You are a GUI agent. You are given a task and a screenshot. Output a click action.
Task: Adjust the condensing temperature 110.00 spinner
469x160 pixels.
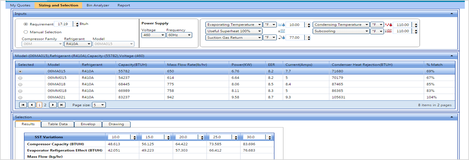(x=416, y=25)
